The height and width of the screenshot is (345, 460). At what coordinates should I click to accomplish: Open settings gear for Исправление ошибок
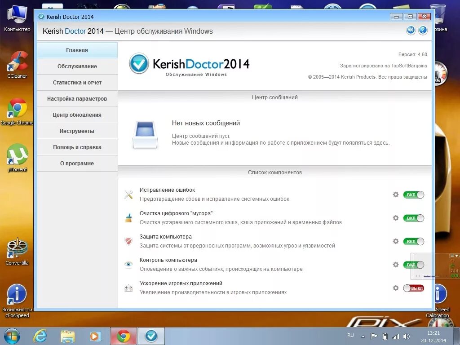pyautogui.click(x=395, y=195)
